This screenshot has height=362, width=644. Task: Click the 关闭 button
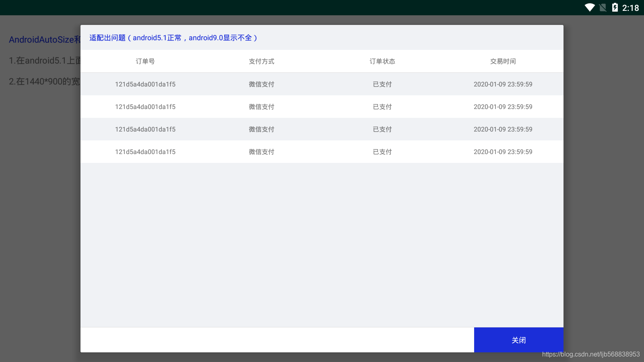[x=519, y=340]
